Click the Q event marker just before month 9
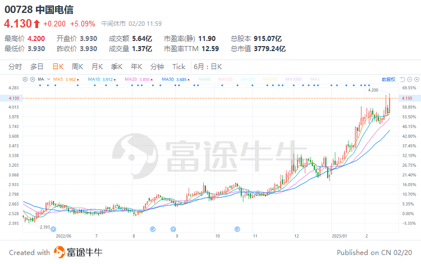 (173, 229)
